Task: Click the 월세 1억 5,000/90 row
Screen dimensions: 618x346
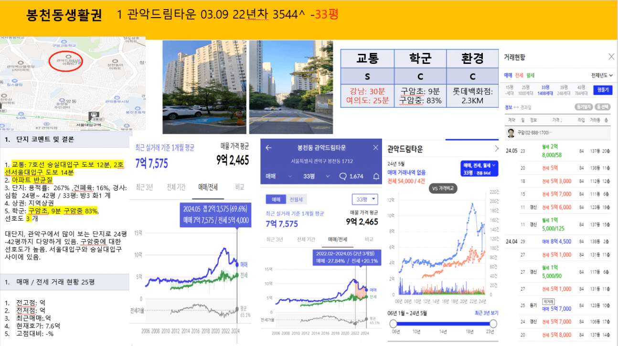Action: point(558,272)
